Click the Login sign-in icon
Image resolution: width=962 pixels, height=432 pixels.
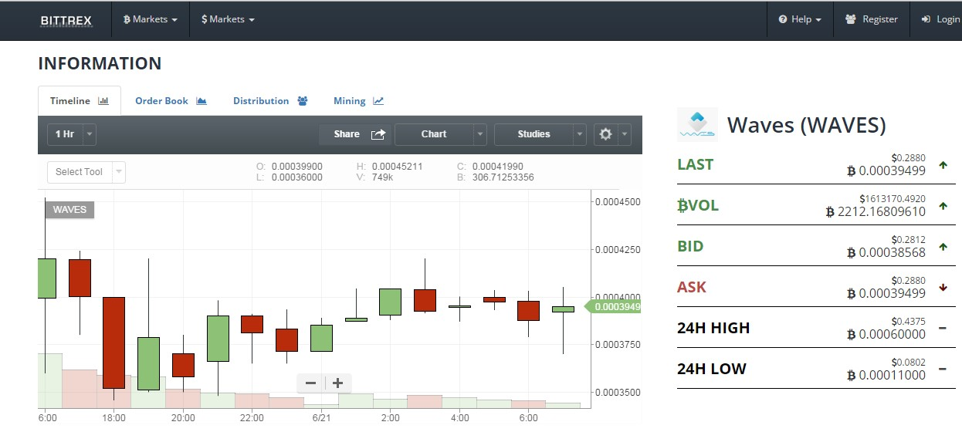(926, 19)
